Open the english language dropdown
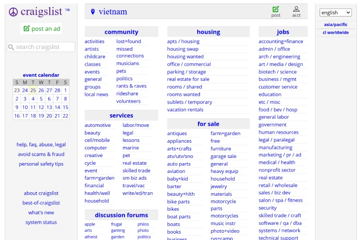361x240 pixels. tap(335, 13)
